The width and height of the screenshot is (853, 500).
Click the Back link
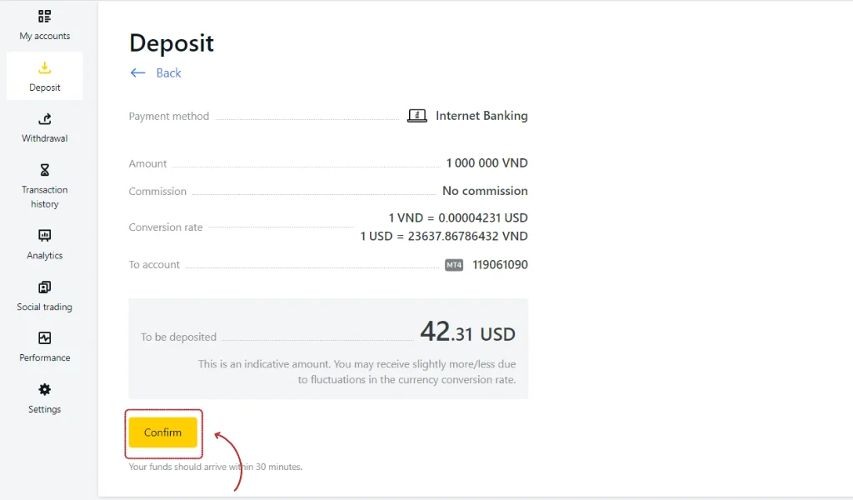click(x=167, y=73)
